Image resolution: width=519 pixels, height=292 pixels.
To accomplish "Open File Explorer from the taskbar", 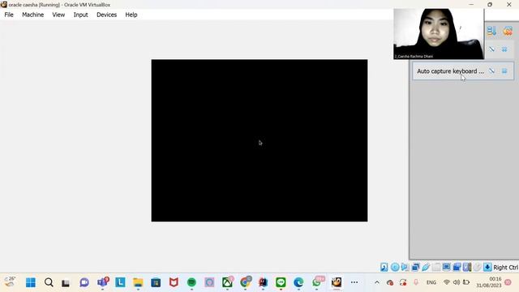I will point(138,282).
